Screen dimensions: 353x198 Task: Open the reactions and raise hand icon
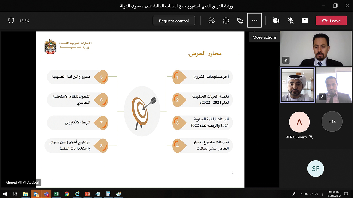point(240,21)
